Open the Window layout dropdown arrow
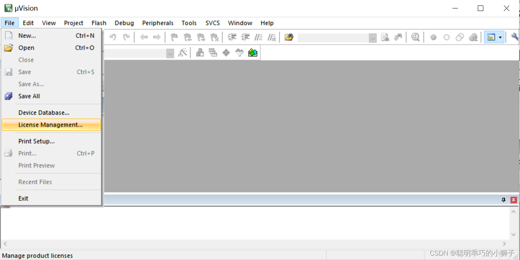Screen dimensions: 520x260 (500, 37)
